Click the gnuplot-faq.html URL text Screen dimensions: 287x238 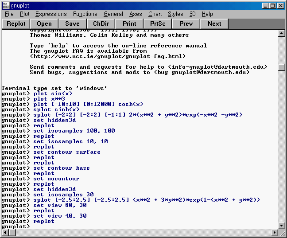pyautogui.click(x=108, y=56)
